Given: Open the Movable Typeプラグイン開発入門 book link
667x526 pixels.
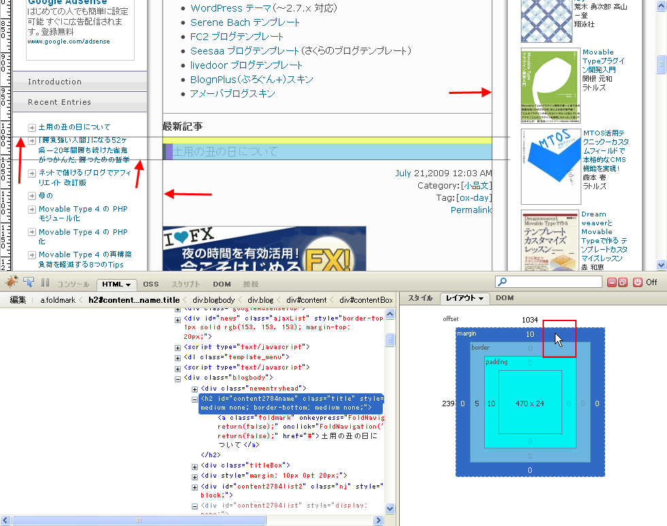Looking at the screenshot, I should click(604, 61).
